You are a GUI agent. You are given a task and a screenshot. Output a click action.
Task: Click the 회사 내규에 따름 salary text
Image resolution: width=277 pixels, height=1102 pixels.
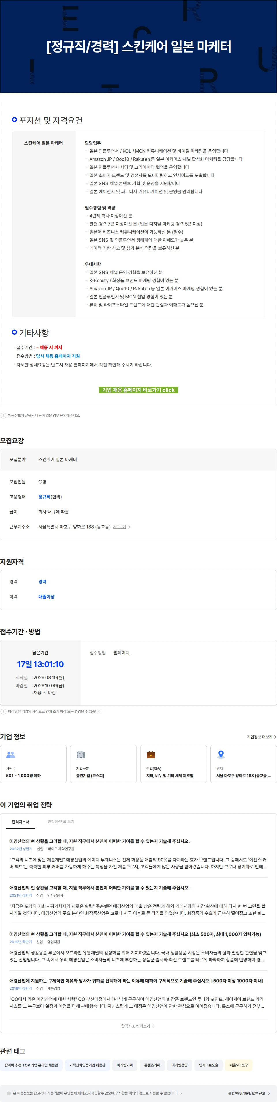(53, 512)
